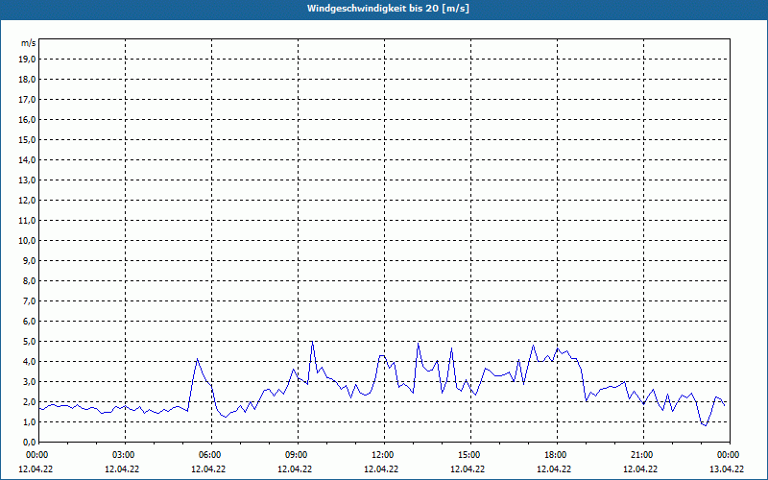Select the 03:00 time label

(x=125, y=455)
